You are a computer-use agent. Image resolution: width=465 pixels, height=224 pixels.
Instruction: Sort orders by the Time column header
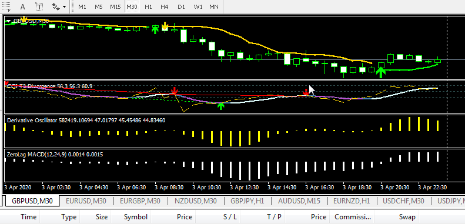(20, 217)
